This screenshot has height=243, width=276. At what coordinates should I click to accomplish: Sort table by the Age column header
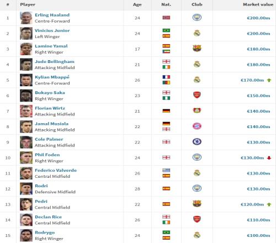click(137, 5)
